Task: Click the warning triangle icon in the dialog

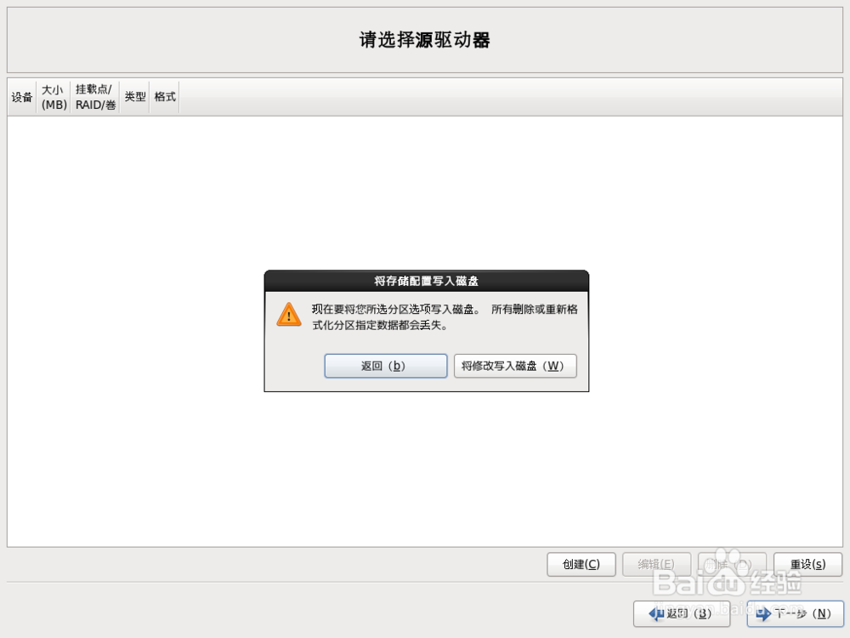Action: pyautogui.click(x=288, y=314)
